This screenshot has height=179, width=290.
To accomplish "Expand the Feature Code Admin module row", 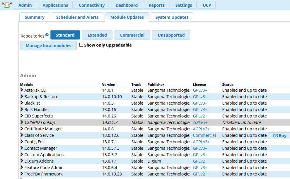I will [22, 167].
